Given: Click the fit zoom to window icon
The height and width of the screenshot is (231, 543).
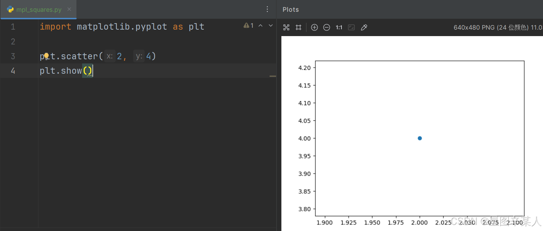Looking at the screenshot, I should coord(351,27).
